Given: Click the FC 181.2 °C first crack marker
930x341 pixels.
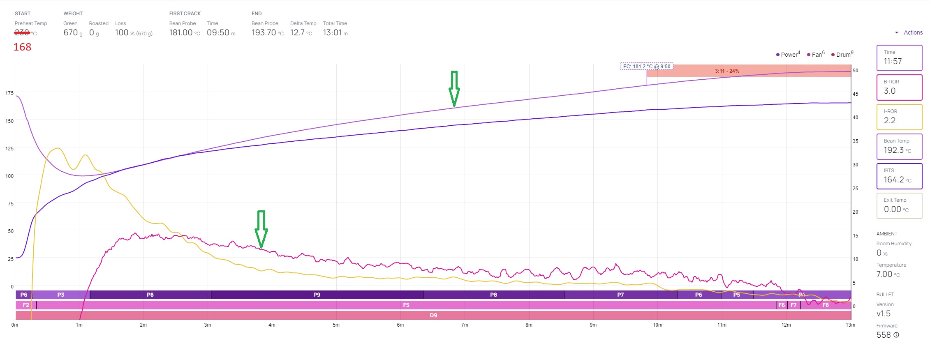Looking at the screenshot, I should click(x=646, y=67).
